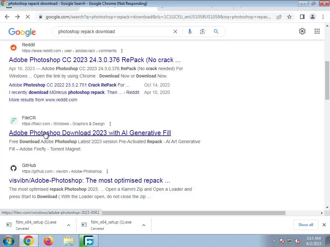Open the Chrome side panel
Viewport: 330px width, 247px height.
302,17
